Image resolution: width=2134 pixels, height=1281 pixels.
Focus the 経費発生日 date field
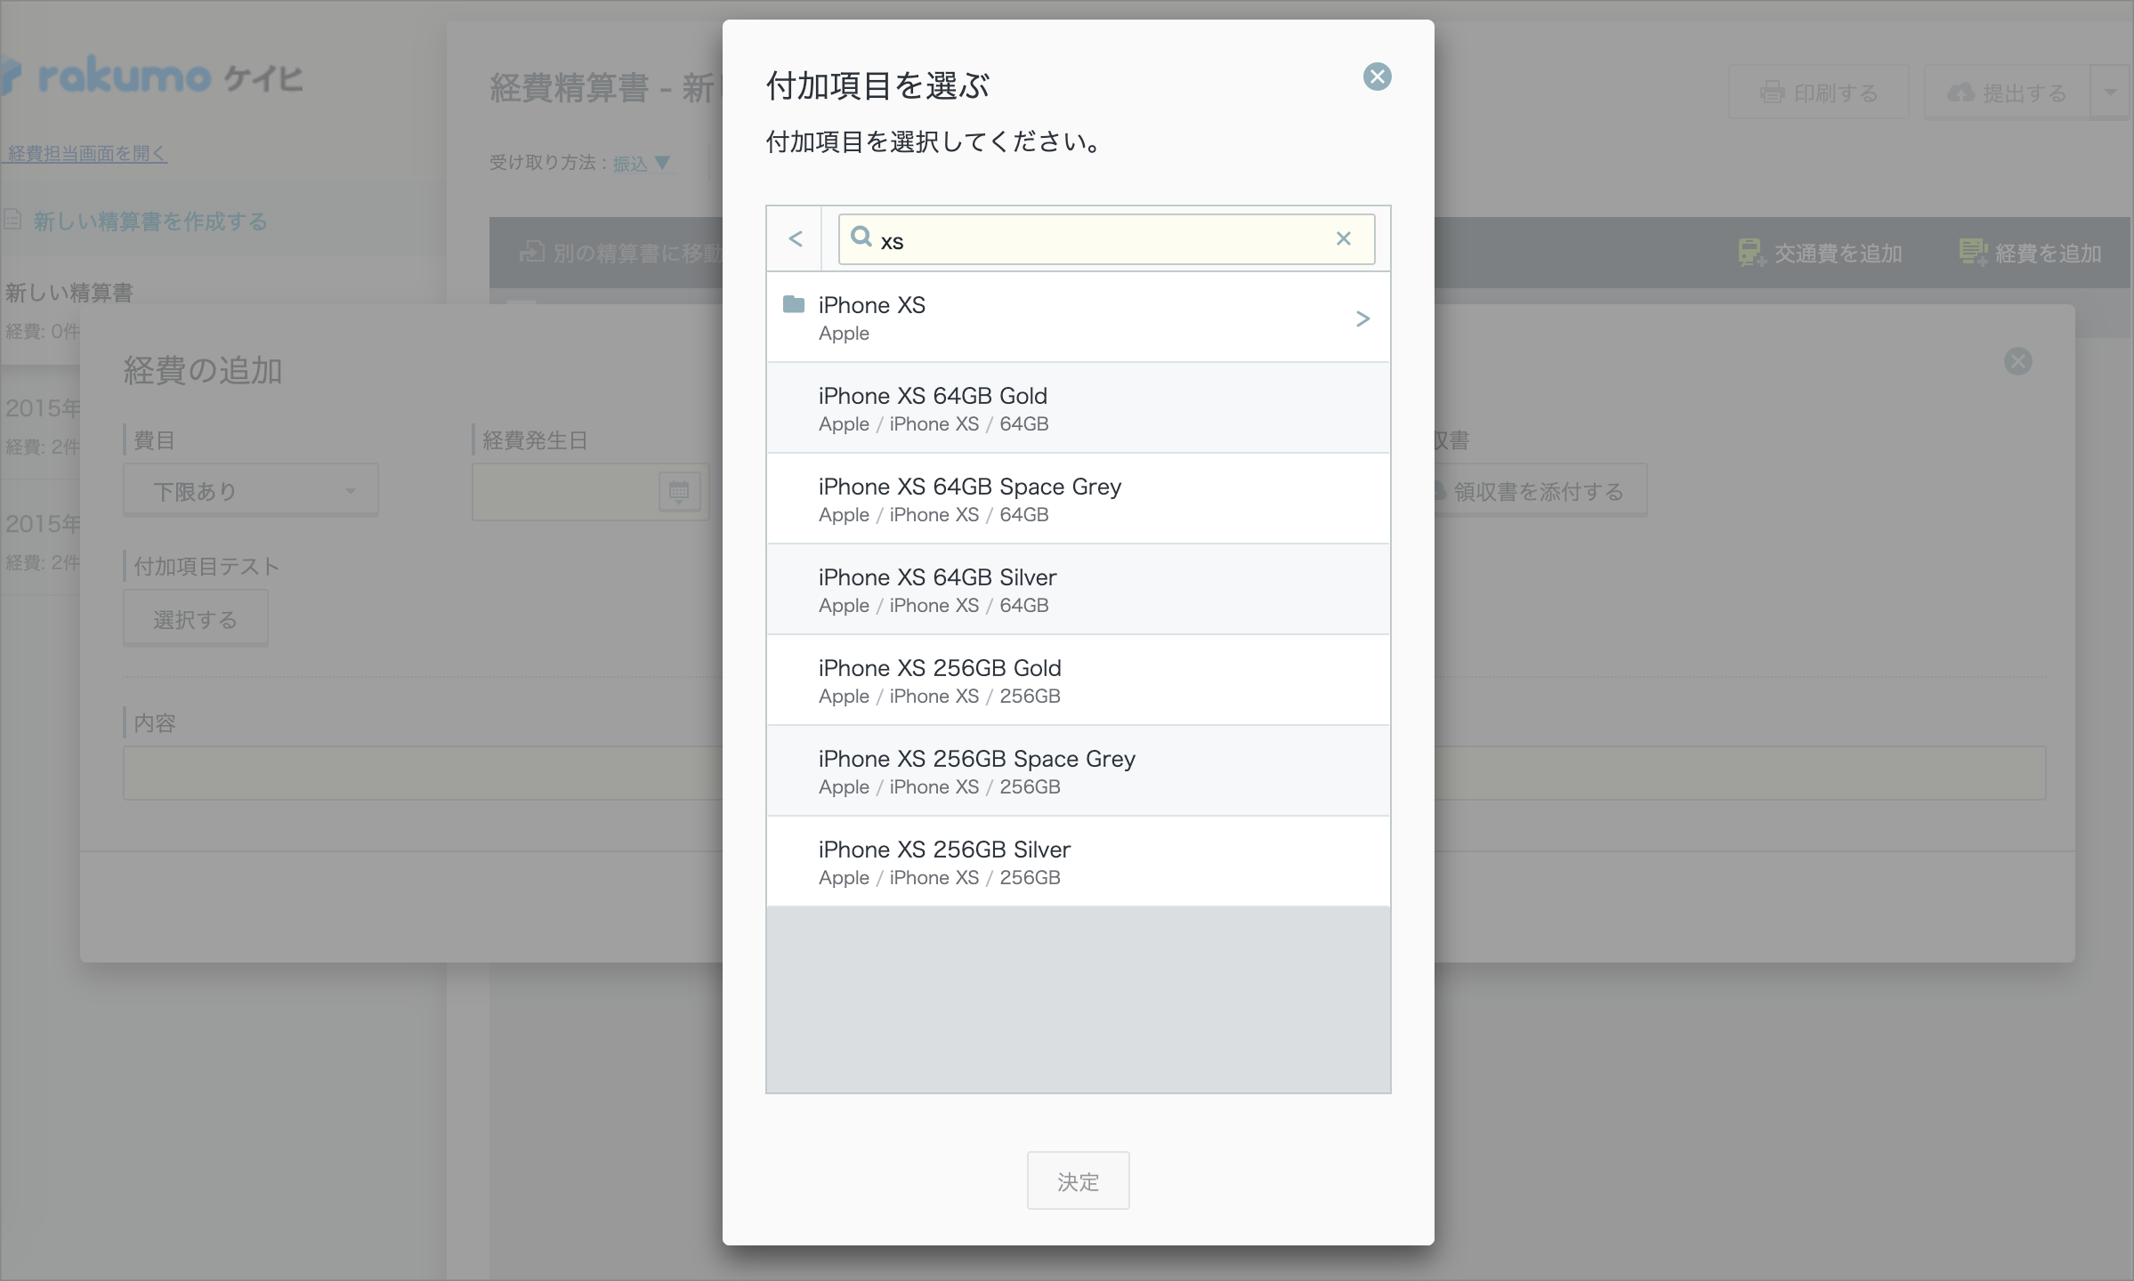coord(590,491)
